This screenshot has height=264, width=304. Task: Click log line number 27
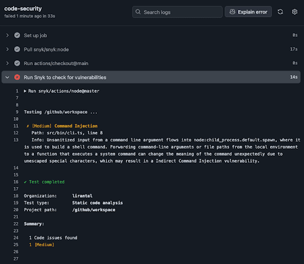click(16, 259)
